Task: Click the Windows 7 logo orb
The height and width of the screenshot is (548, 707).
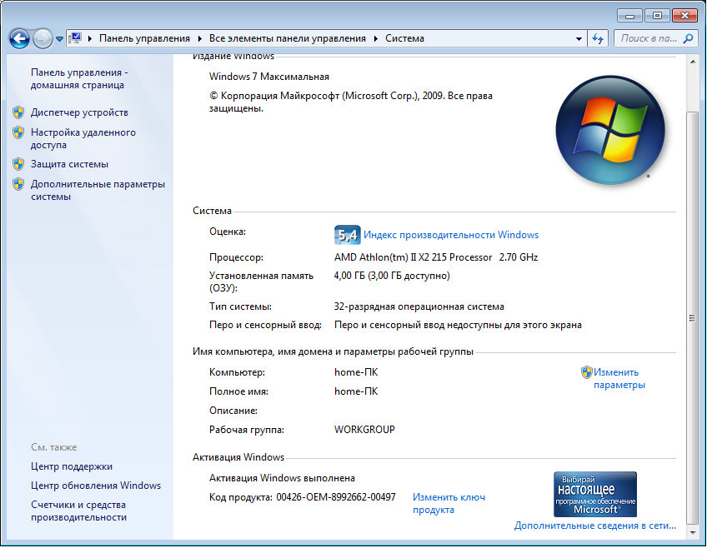Action: pos(610,130)
